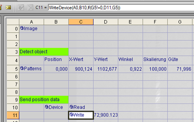This screenshot has height=122, width=194.
Task: Select row 5 header
Action: (13, 69)
